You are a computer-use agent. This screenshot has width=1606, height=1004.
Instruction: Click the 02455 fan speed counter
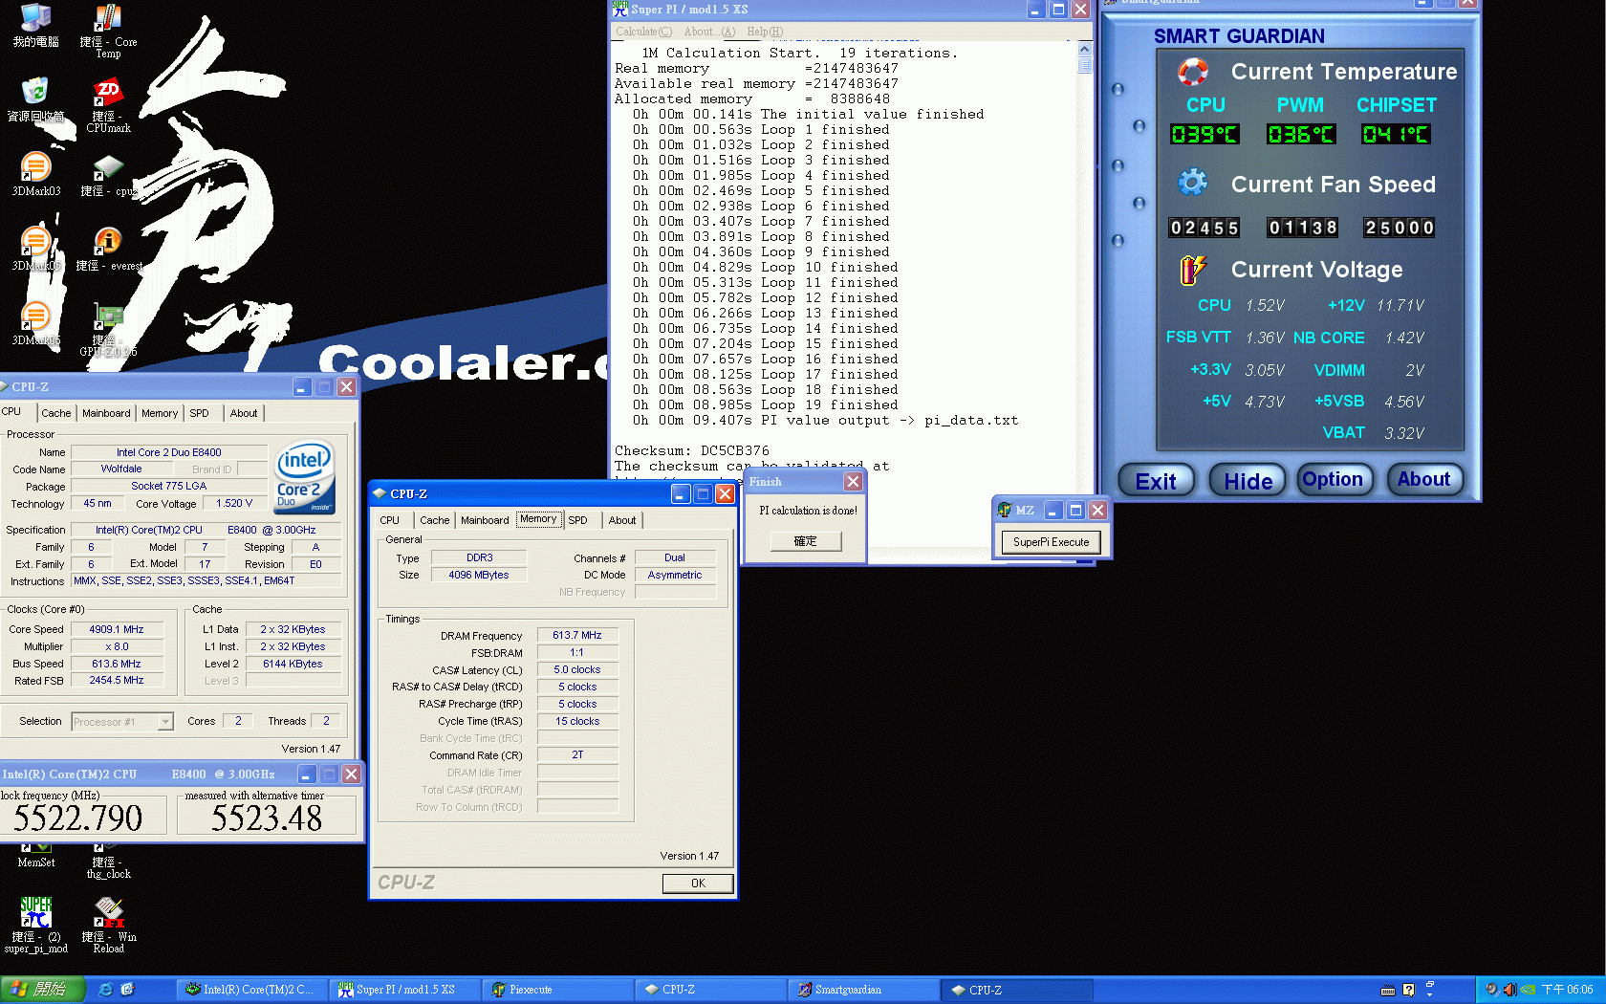[1204, 228]
